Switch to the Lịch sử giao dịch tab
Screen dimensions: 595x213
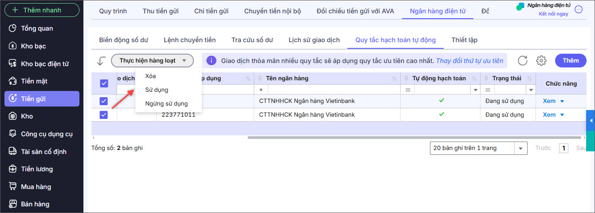click(314, 40)
